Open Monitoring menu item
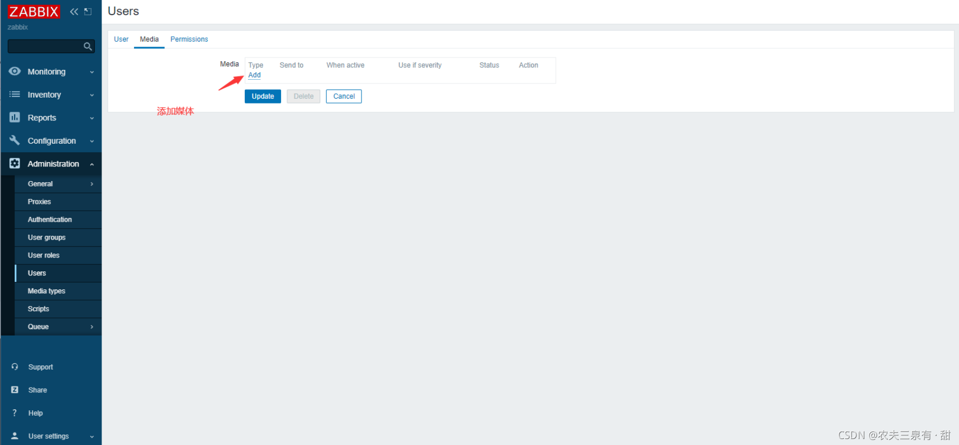This screenshot has height=445, width=959. coord(51,72)
